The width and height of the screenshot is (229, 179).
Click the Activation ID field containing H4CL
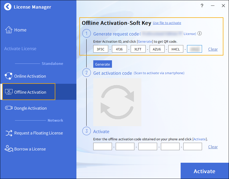tap(176, 49)
